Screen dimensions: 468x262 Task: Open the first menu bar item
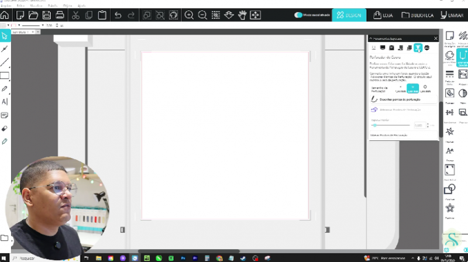6,5
